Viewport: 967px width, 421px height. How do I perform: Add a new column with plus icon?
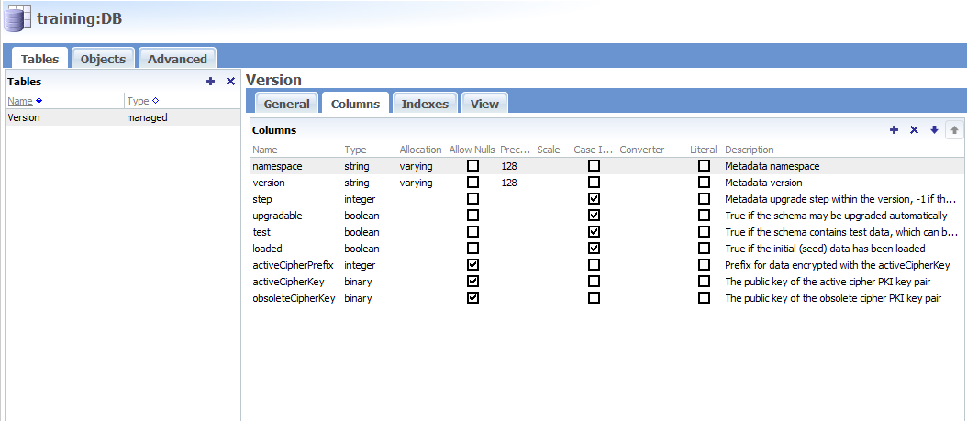895,130
